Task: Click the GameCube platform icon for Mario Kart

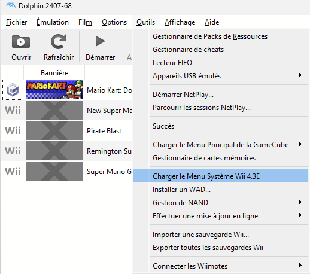Action: pos(13,90)
